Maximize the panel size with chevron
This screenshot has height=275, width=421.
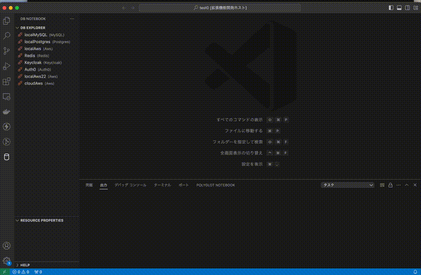[407, 185]
